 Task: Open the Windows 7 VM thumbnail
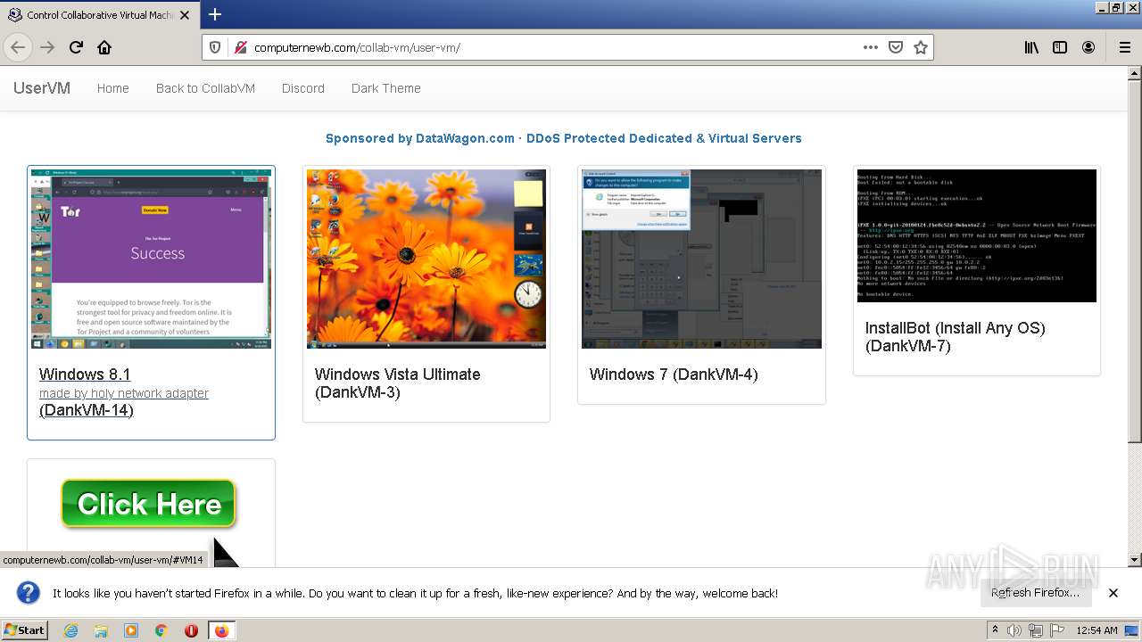tap(701, 259)
